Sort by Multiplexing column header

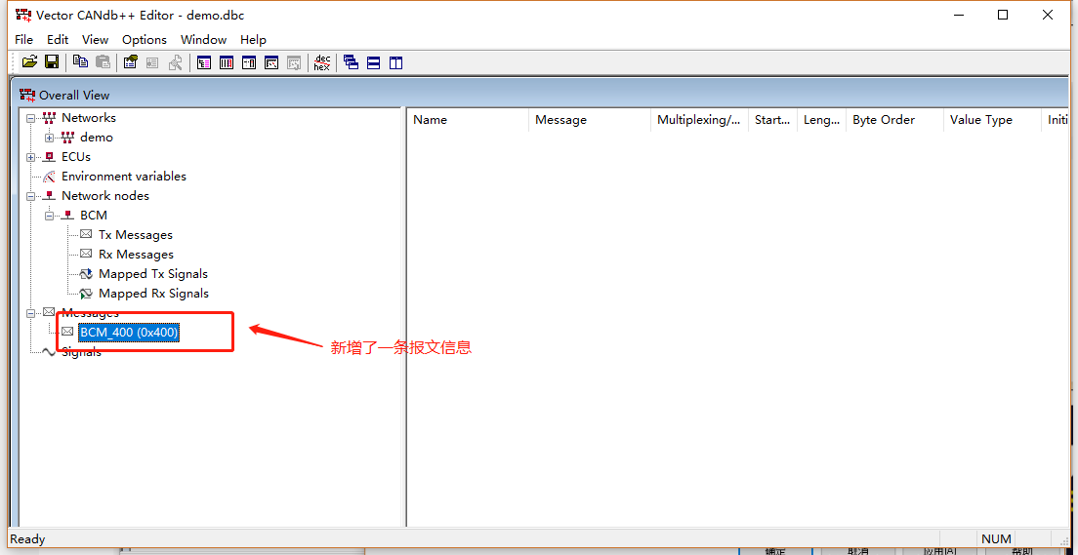(x=699, y=120)
